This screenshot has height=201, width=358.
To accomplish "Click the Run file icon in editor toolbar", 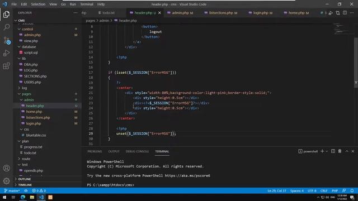I will click(331, 13).
